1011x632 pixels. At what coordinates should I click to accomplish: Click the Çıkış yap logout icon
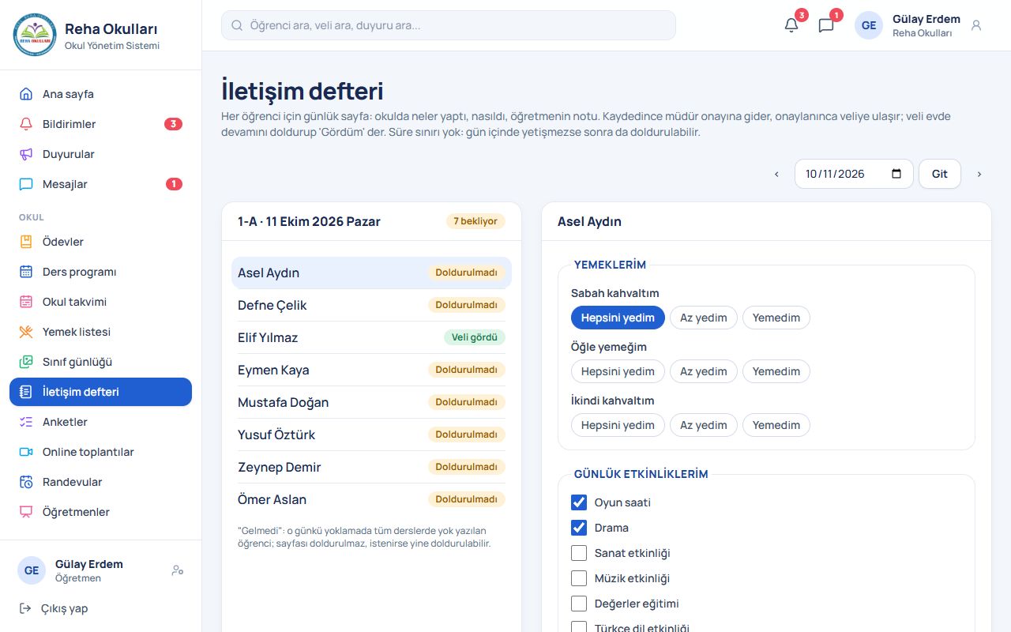click(x=25, y=608)
